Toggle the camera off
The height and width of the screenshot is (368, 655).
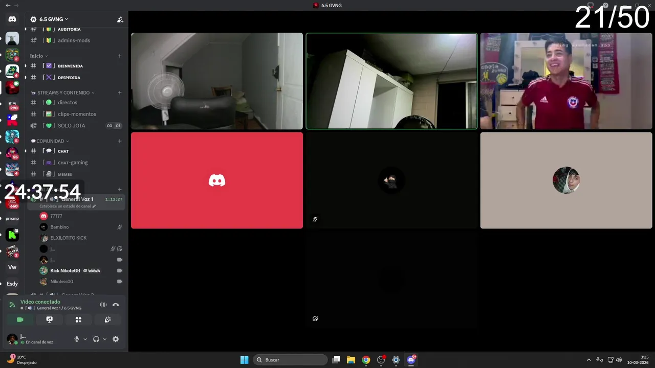(20, 319)
